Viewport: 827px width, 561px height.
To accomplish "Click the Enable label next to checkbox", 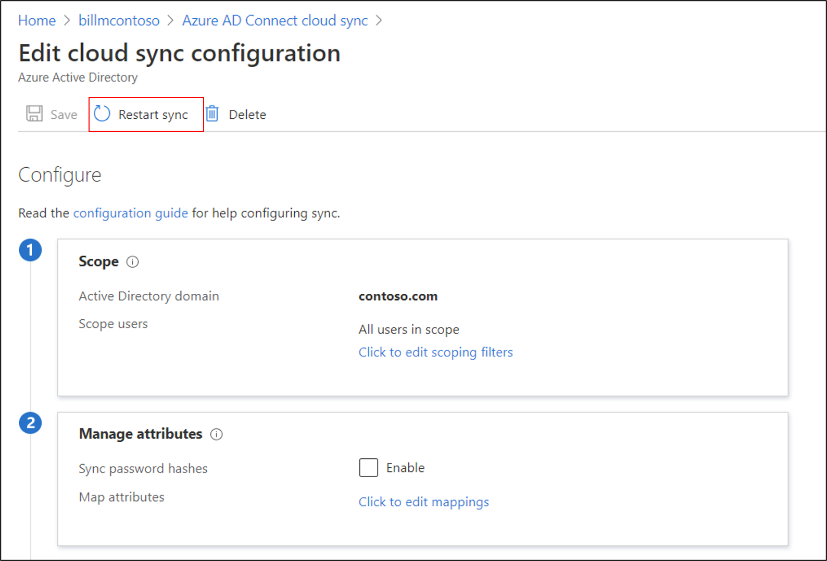I will (405, 468).
